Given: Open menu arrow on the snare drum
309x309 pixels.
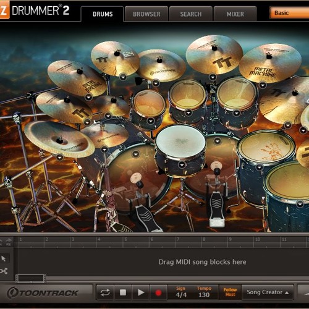Looking at the screenshot, I should (182, 165).
